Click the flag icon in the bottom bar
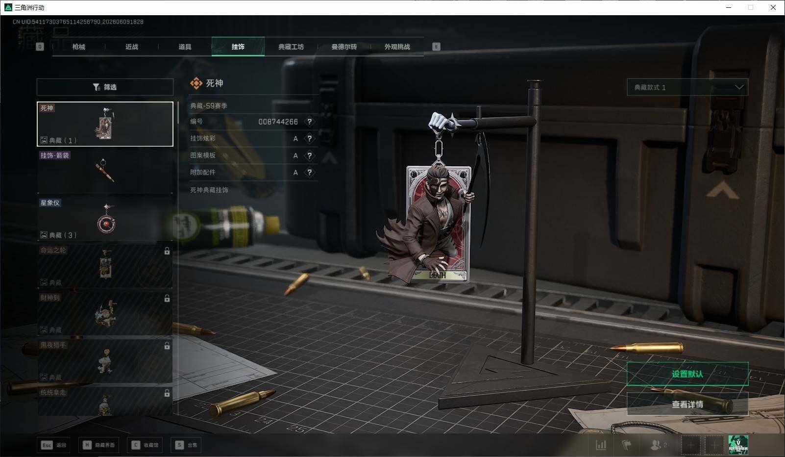The height and width of the screenshot is (457, 785). [x=627, y=445]
